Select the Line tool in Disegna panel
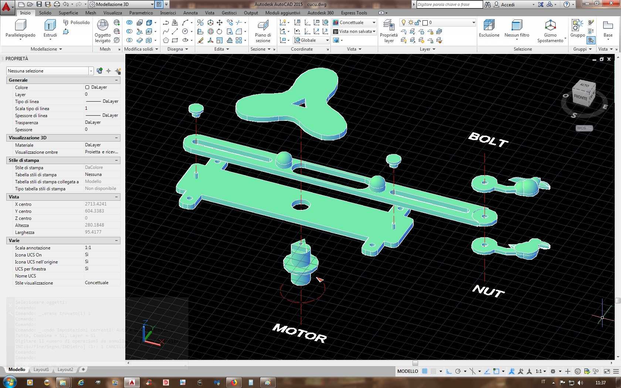The width and height of the screenshot is (621, 388). pyautogui.click(x=175, y=31)
